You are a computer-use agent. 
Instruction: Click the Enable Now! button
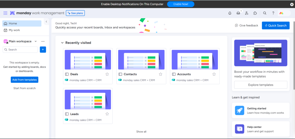coord(181,4)
